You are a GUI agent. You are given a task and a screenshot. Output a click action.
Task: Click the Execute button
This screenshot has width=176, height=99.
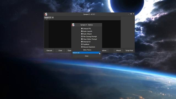click(x=49, y=51)
